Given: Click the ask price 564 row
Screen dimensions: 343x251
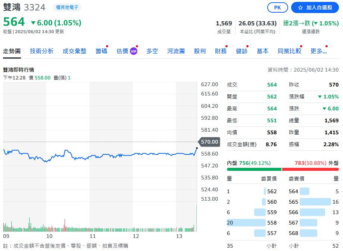Looking at the screenshot, I should (314, 191).
